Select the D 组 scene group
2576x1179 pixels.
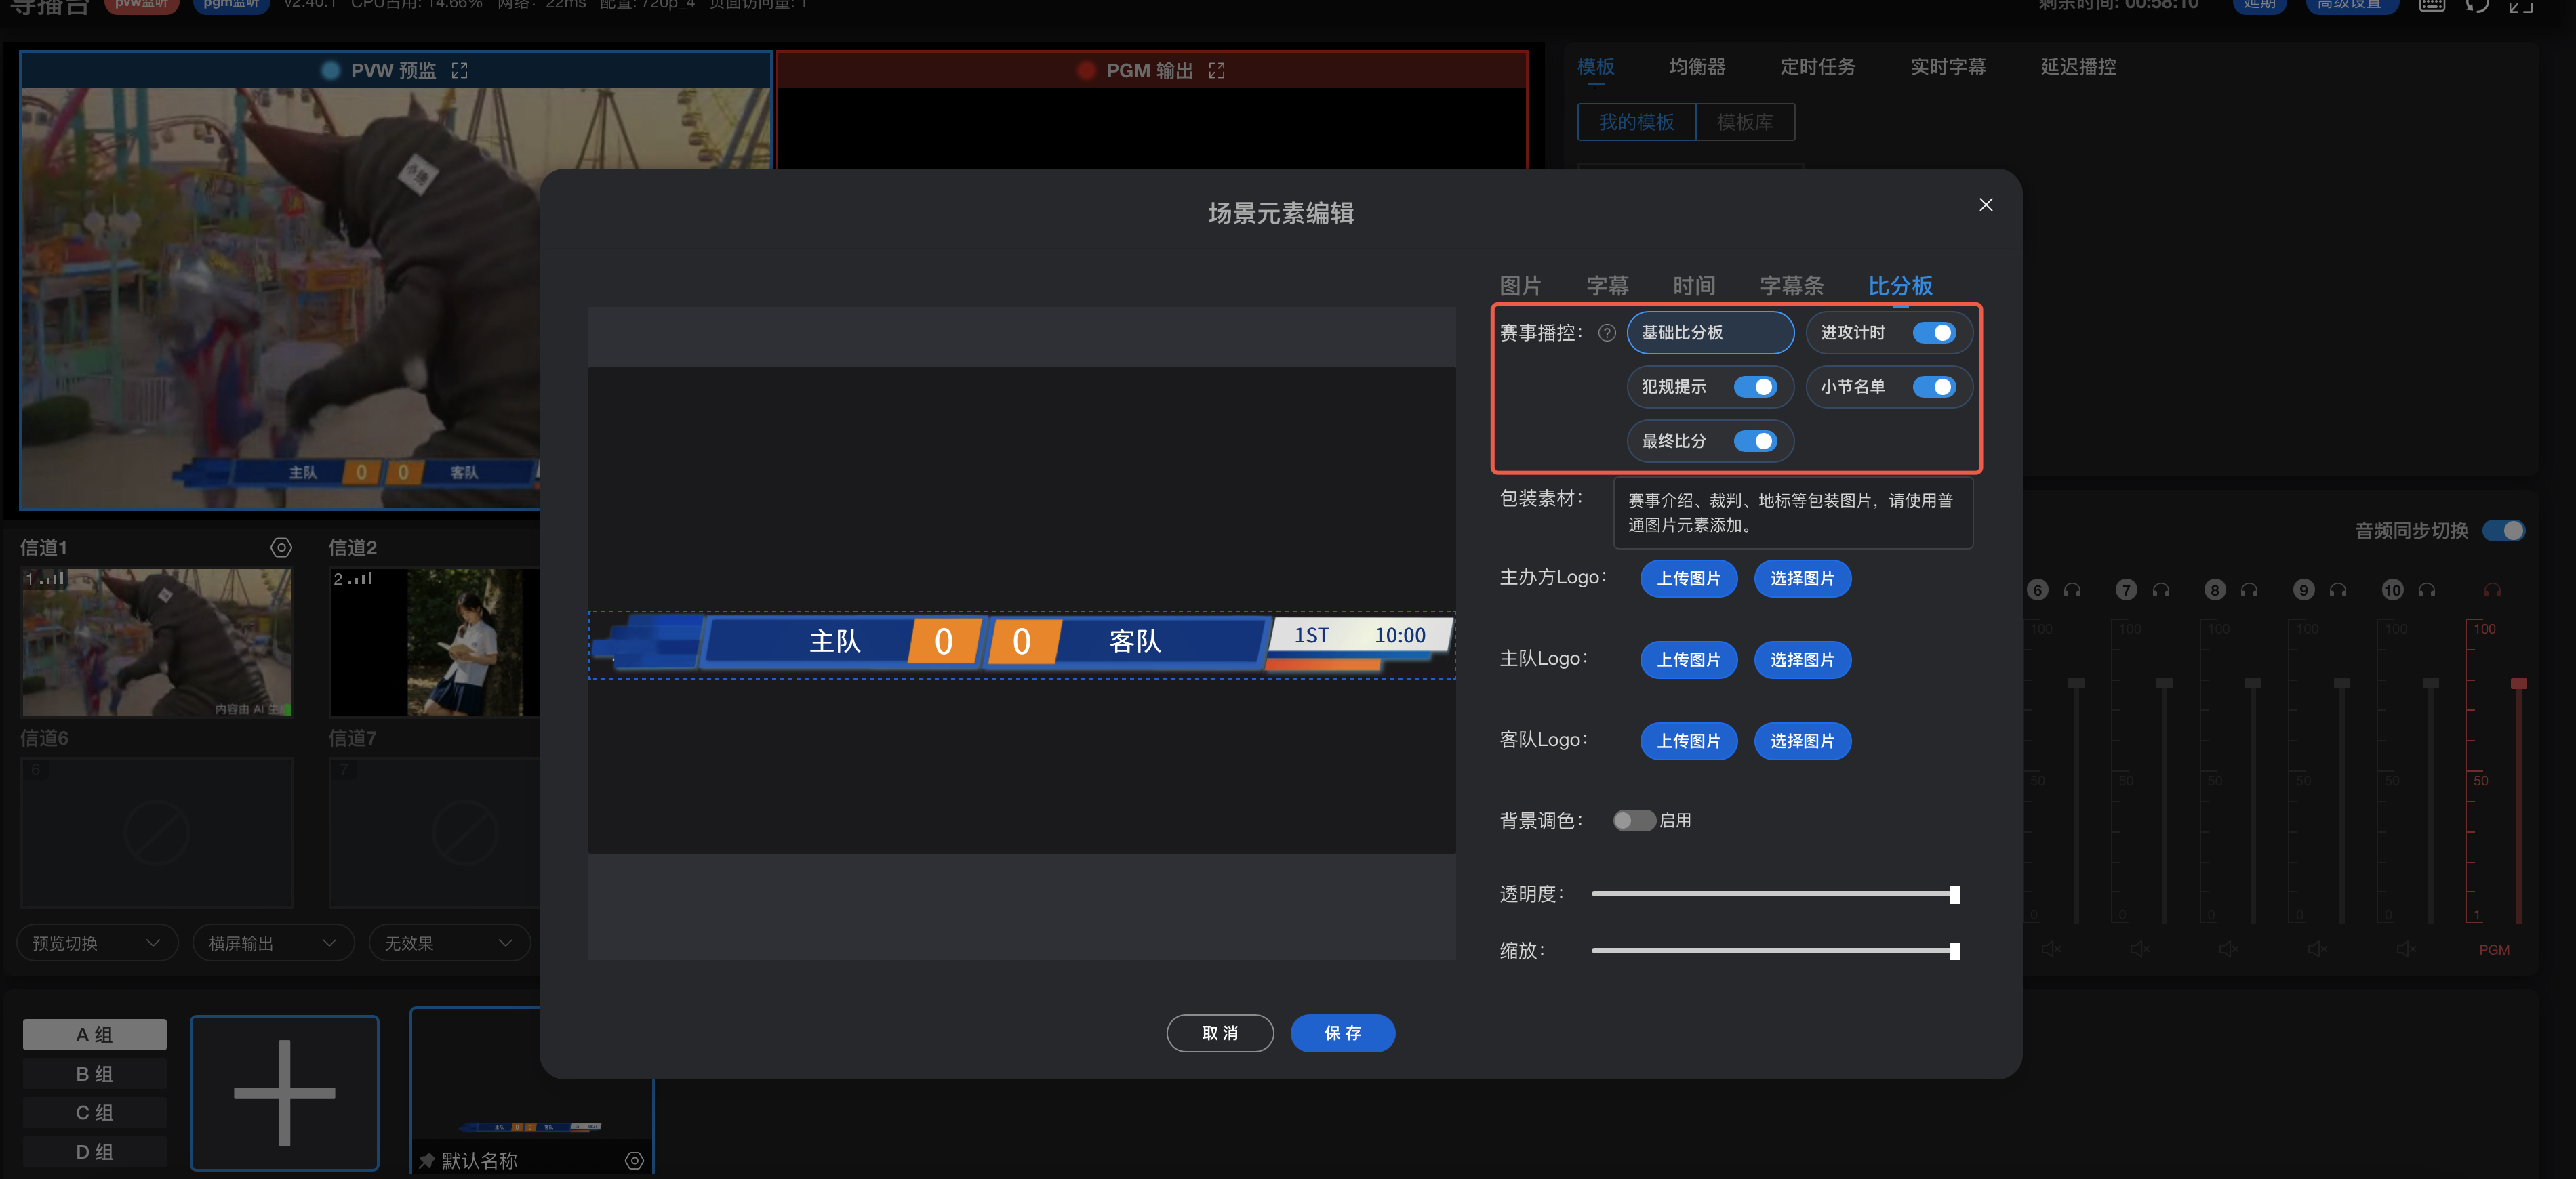95,1152
